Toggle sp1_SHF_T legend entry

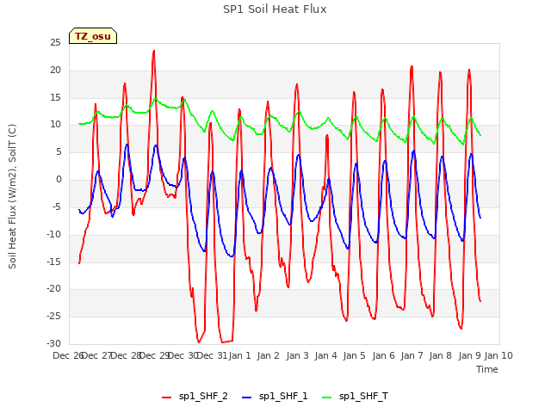pyautogui.click(x=355, y=397)
